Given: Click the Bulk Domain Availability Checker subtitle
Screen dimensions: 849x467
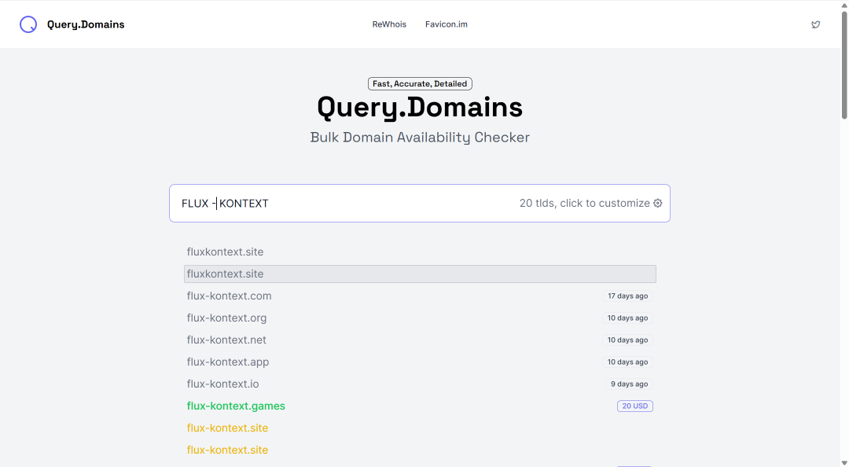Looking at the screenshot, I should coord(420,137).
